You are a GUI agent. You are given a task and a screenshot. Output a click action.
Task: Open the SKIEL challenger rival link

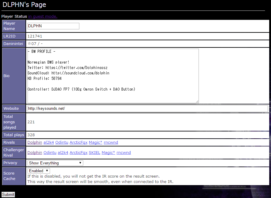(x=94, y=153)
